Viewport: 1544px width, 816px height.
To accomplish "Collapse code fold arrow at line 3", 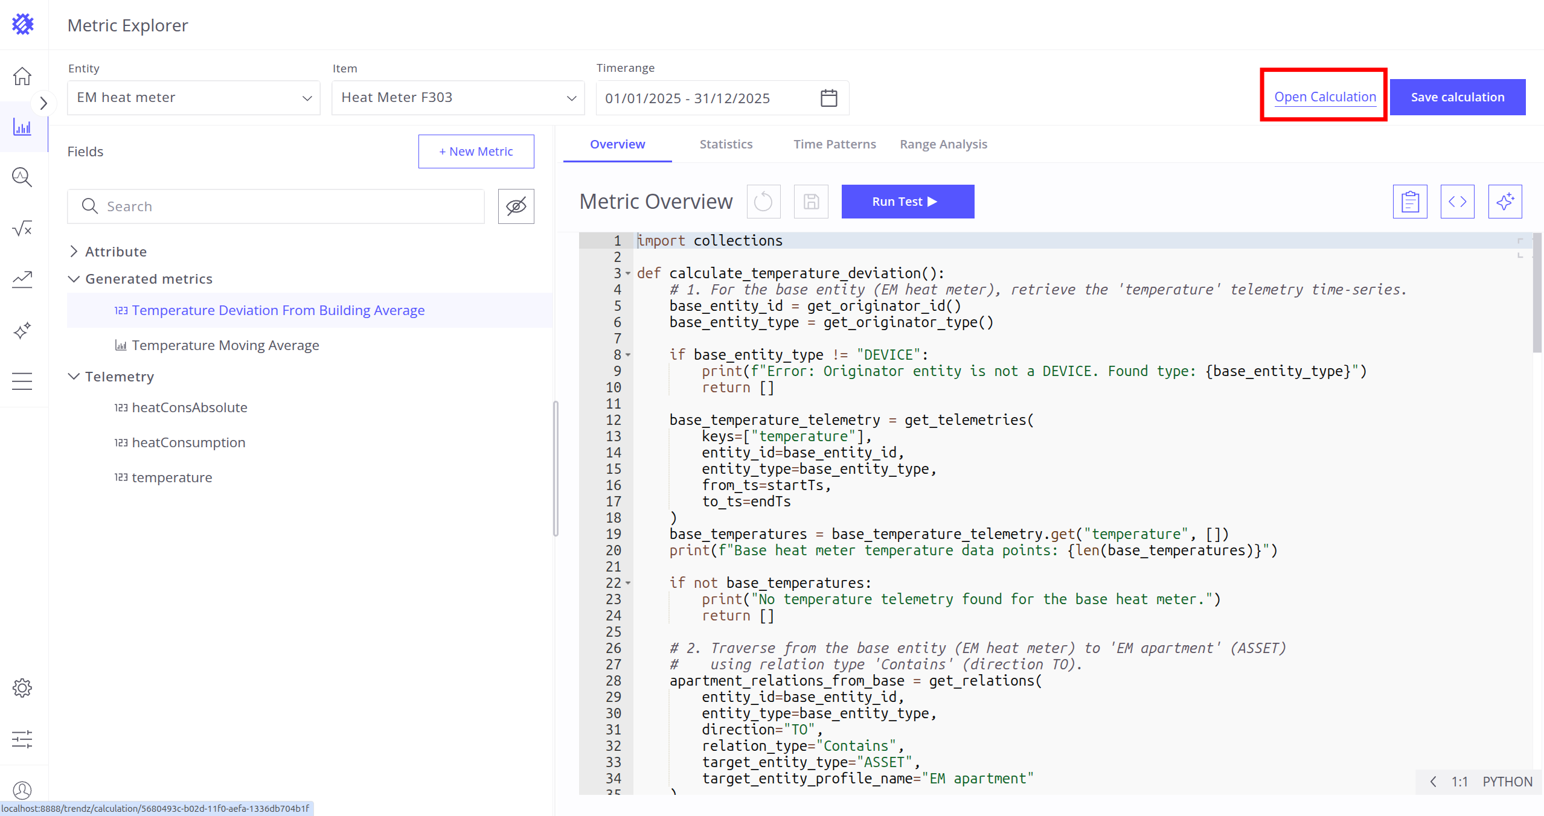I will click(x=628, y=273).
